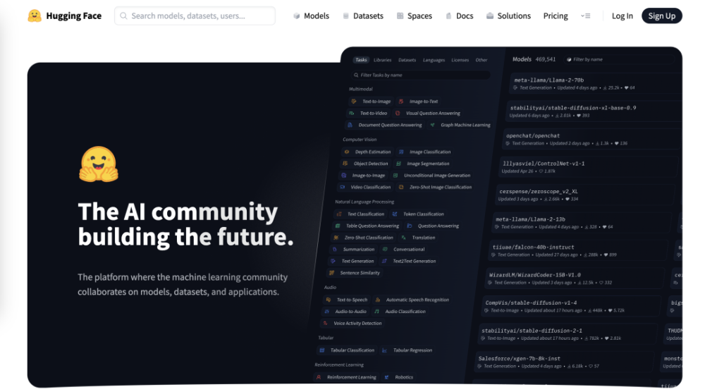705x392 pixels.
Task: Select the Graph Machine Learning task
Action: tap(460, 125)
